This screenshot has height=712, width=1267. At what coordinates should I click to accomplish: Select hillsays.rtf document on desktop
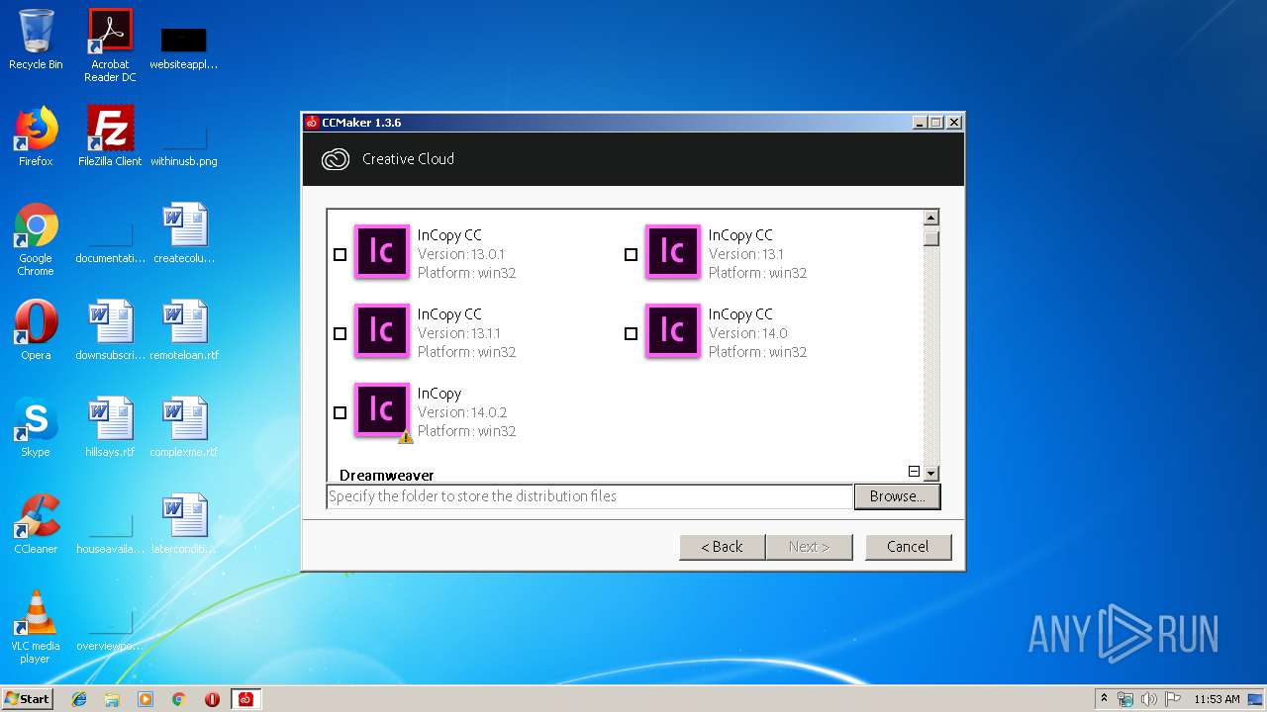tap(110, 427)
